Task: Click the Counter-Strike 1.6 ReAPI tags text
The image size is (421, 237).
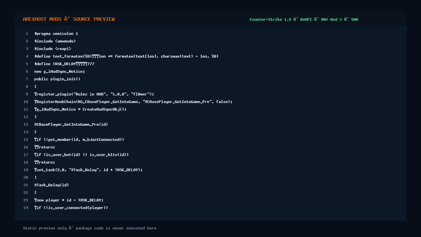Action: (x=304, y=19)
